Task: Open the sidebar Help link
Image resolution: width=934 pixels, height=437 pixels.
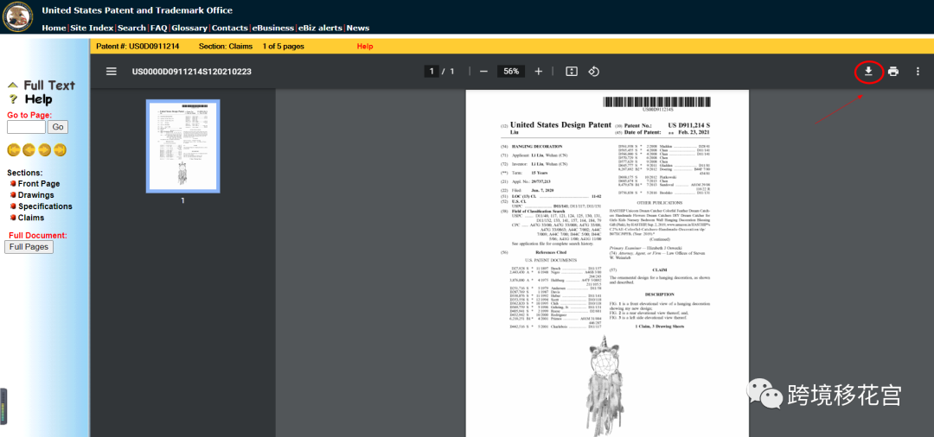Action: 38,99
